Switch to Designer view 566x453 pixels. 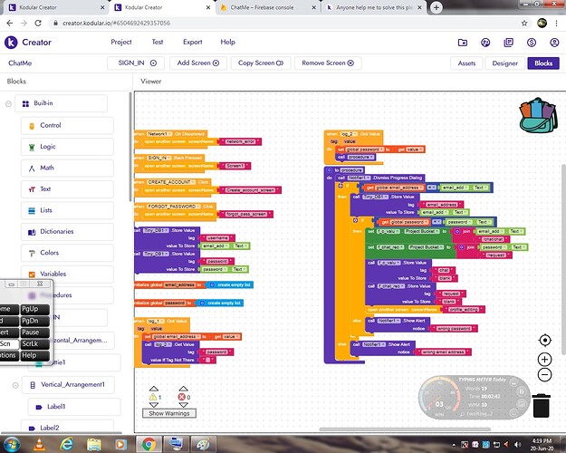[x=505, y=63]
